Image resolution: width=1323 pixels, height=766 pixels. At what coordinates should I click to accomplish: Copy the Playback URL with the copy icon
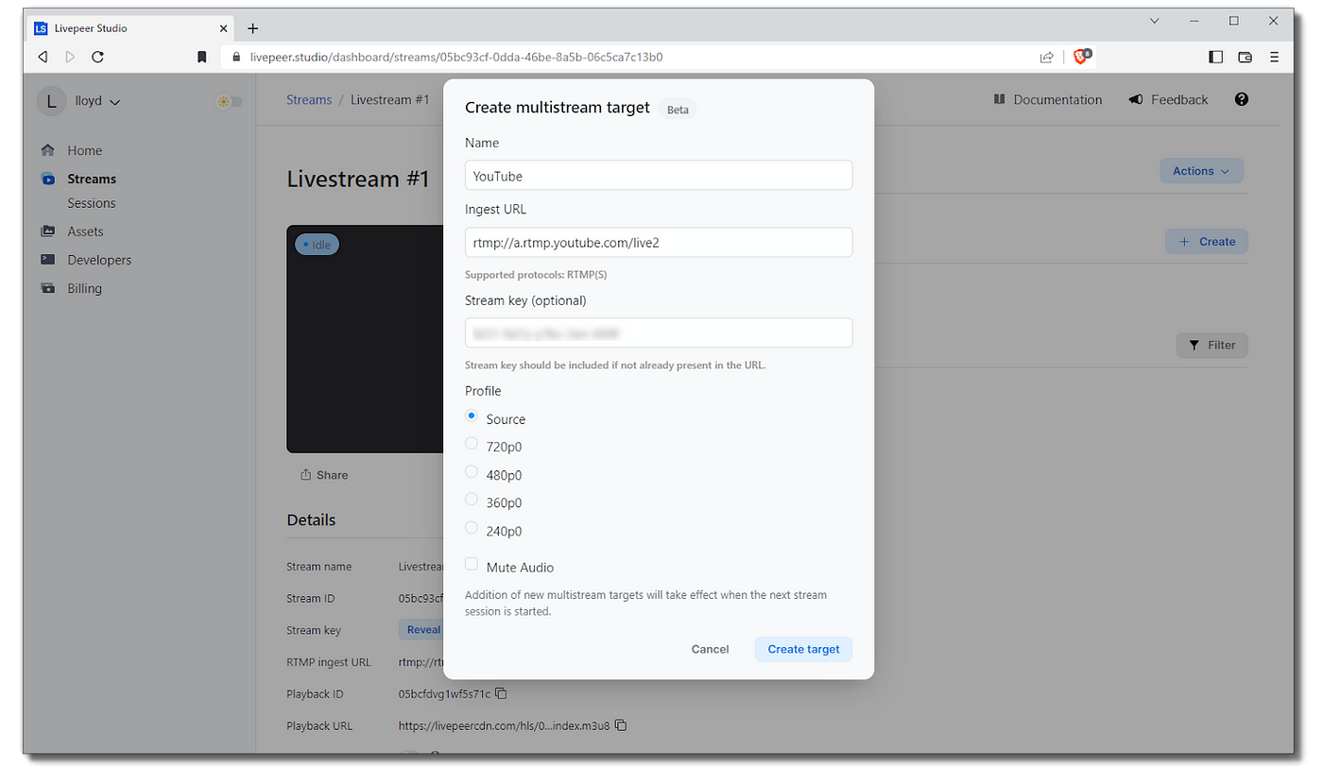tap(621, 725)
